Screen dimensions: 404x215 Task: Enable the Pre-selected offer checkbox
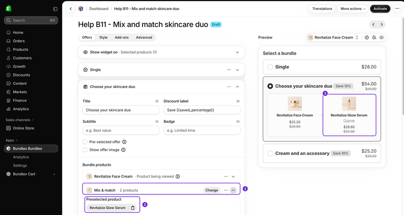click(x=85, y=142)
